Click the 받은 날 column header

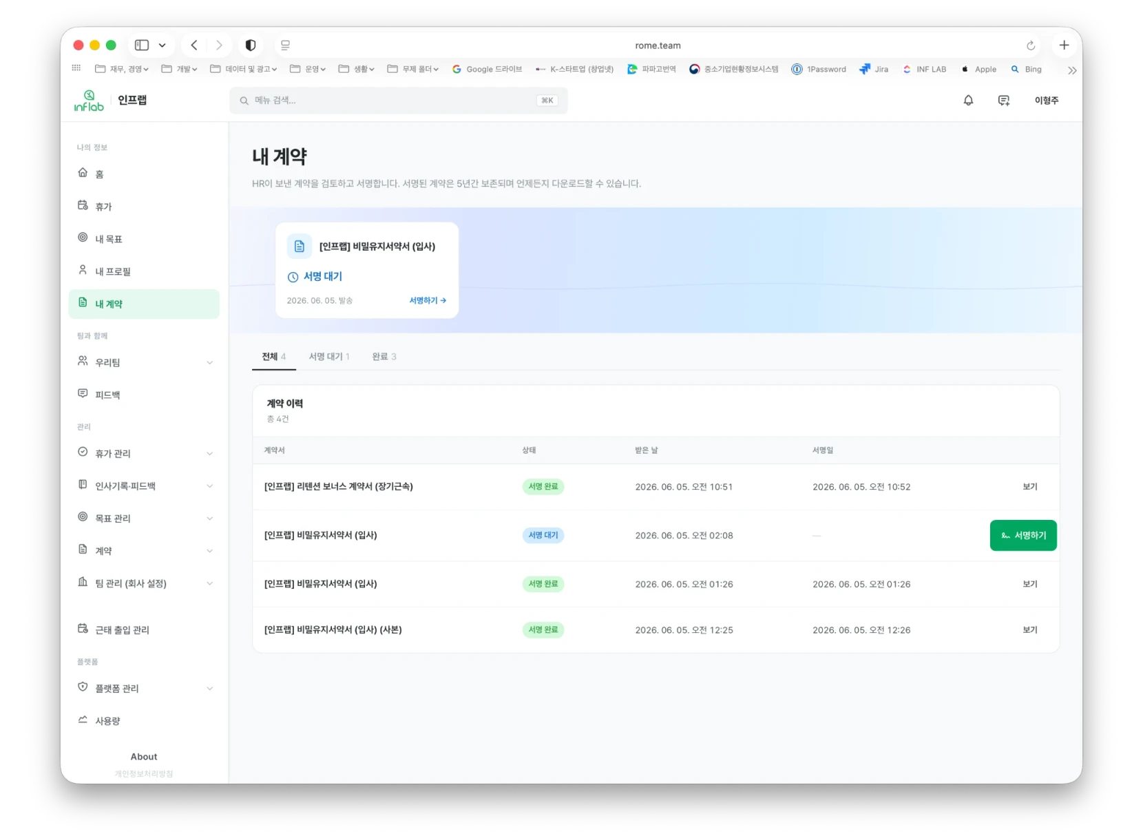coord(646,450)
